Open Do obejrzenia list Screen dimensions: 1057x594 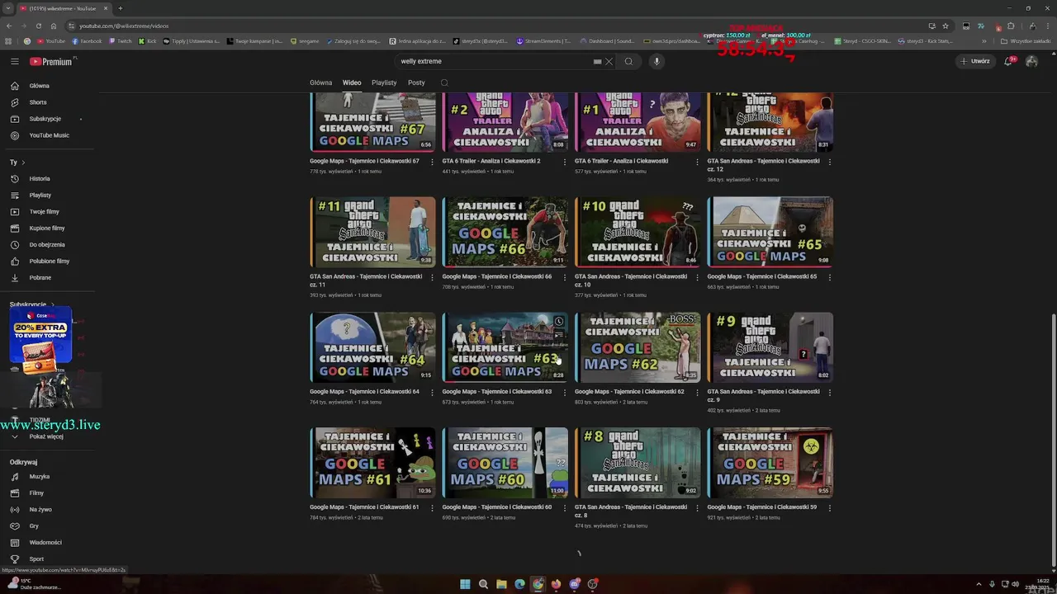pos(47,244)
